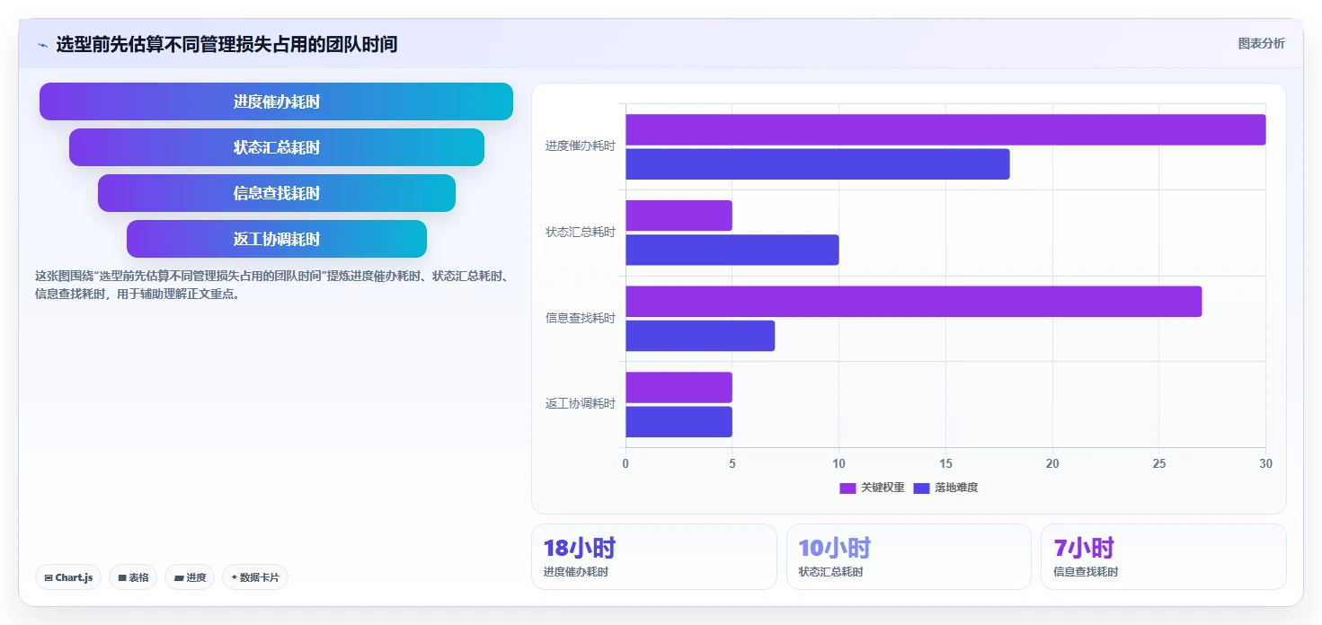Click the Chart.js tag chip
Screen dimensions: 1322x625
tap(68, 577)
